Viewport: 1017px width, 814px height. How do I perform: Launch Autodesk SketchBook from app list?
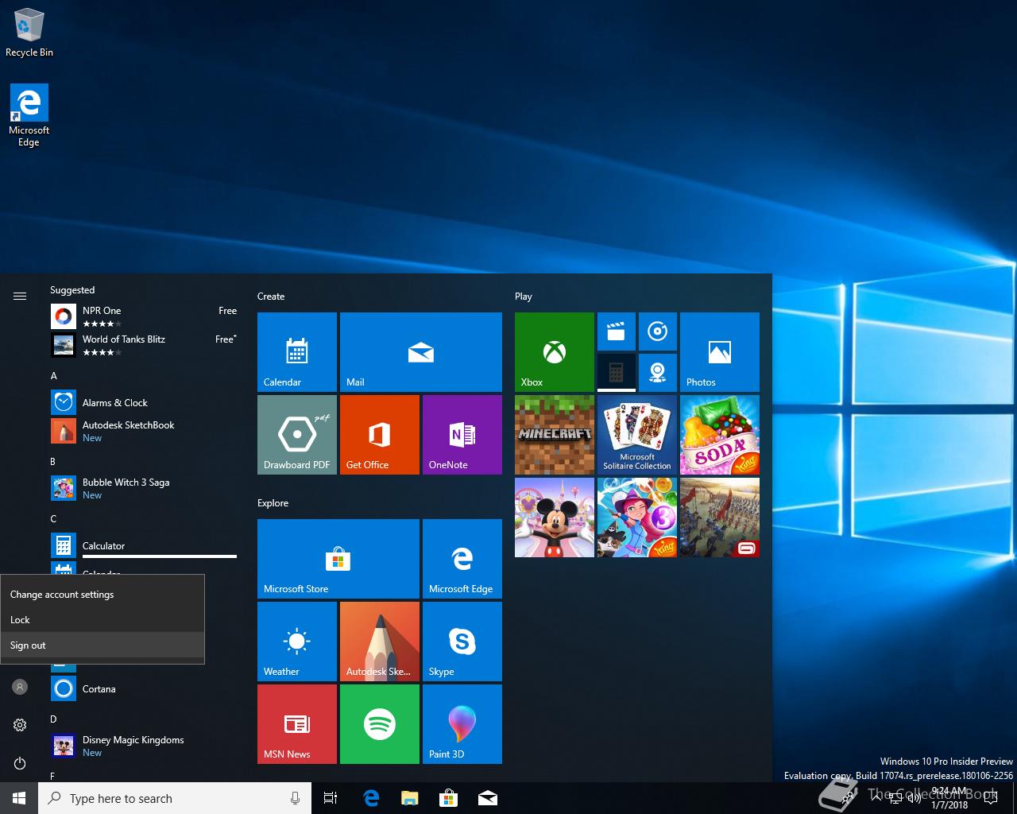(x=143, y=431)
